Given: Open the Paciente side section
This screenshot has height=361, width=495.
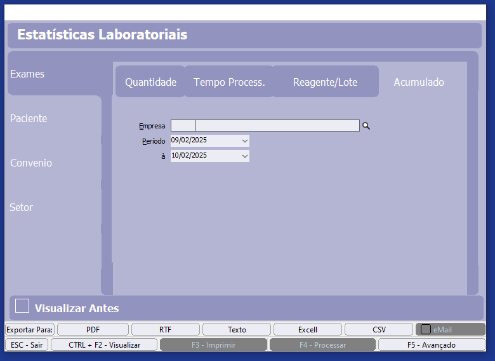Looking at the screenshot, I should click(29, 118).
